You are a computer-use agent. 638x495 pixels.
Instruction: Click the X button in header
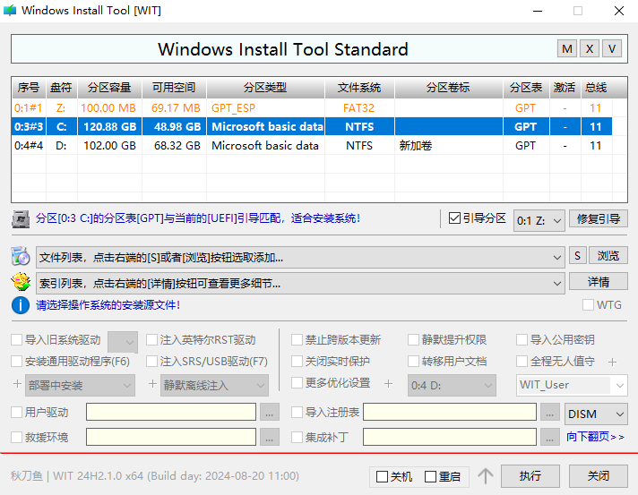pyautogui.click(x=590, y=49)
